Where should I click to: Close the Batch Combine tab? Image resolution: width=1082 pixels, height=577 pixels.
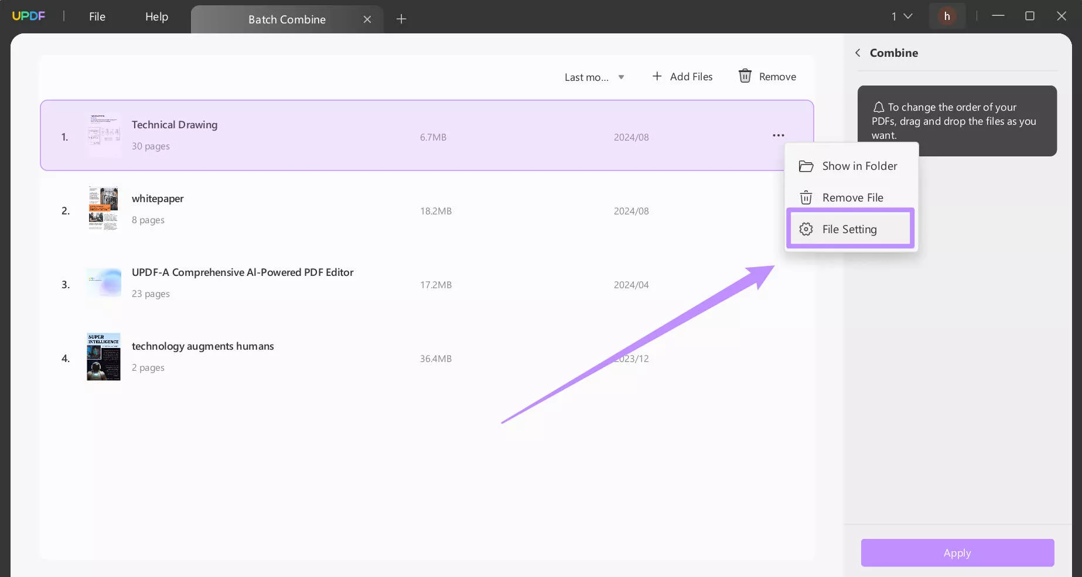point(367,19)
